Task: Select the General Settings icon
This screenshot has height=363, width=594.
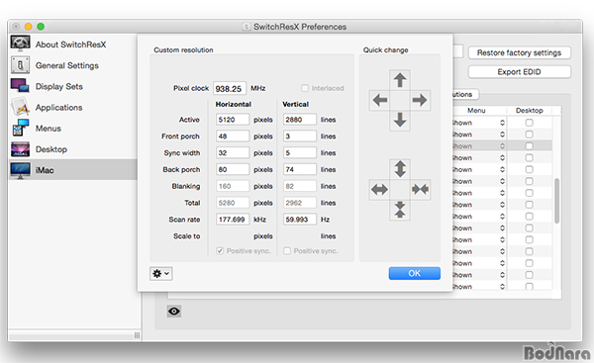Action: pos(20,65)
